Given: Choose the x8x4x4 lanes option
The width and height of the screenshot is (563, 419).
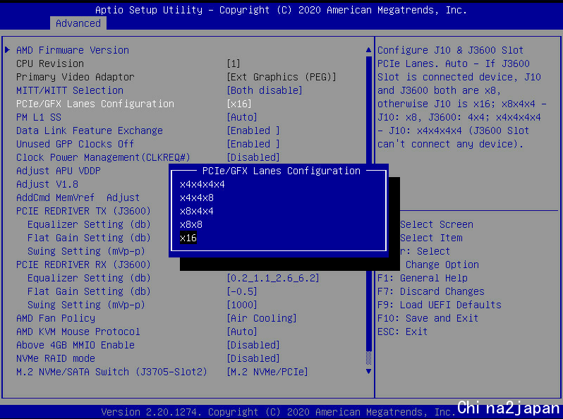Looking at the screenshot, I should pyautogui.click(x=197, y=211).
